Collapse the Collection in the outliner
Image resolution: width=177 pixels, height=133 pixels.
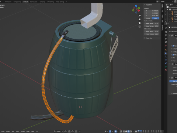(167, 10)
